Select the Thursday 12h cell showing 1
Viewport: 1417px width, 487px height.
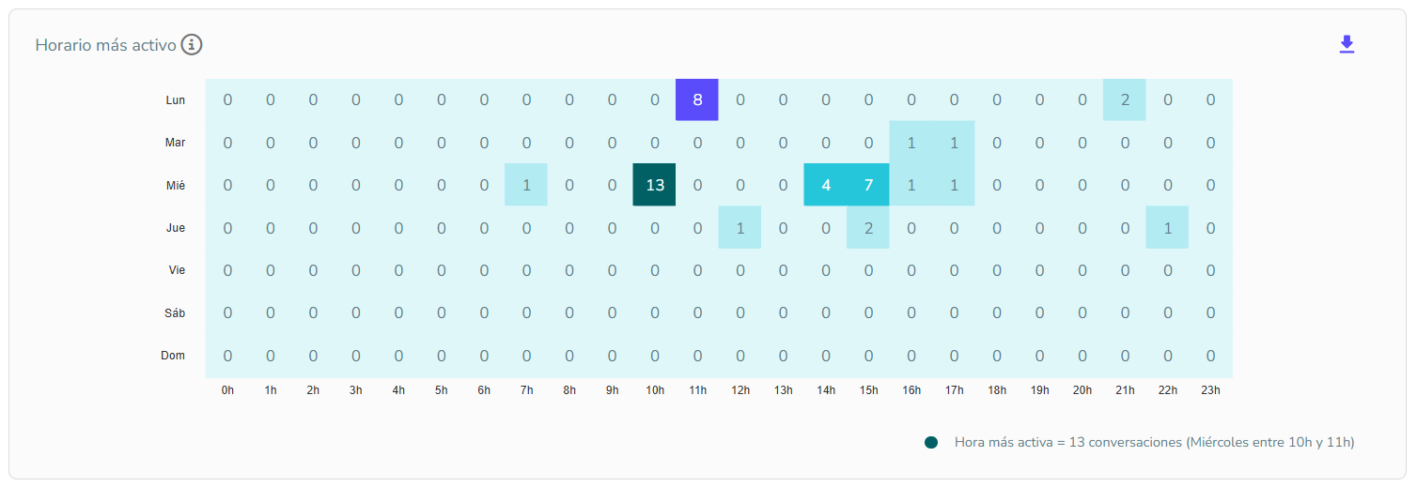740,228
